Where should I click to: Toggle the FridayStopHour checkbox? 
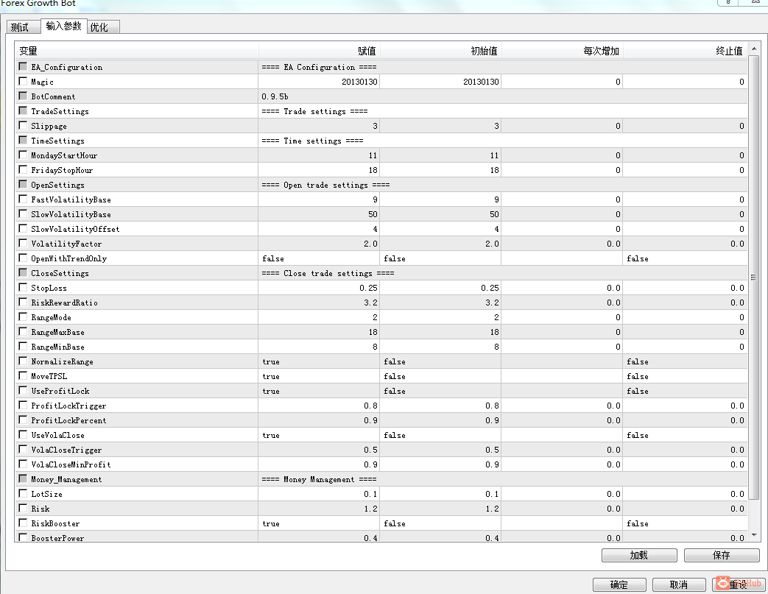23,169
